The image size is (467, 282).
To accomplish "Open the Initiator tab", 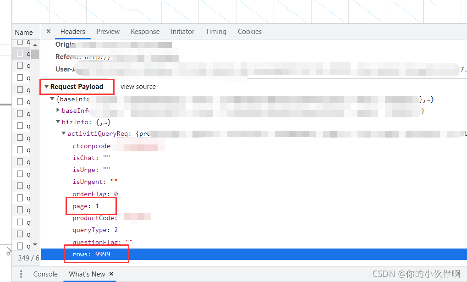I will (182, 32).
